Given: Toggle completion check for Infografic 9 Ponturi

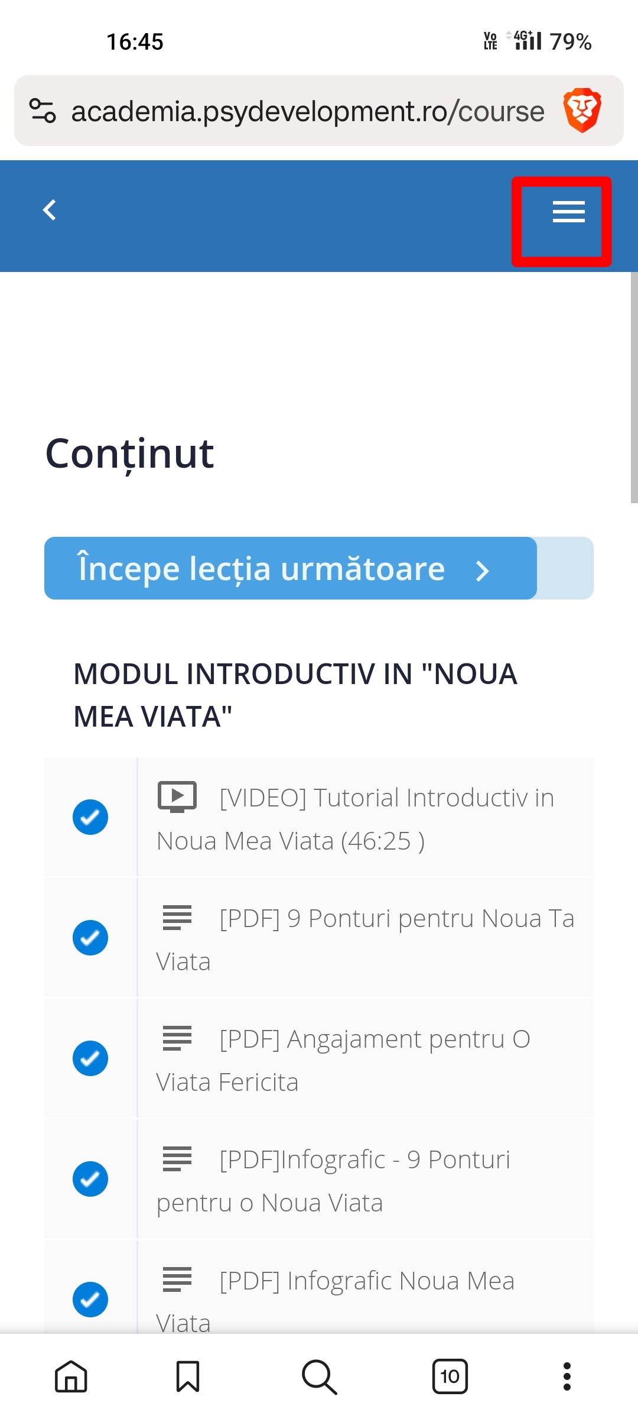Looking at the screenshot, I should click(90, 1179).
